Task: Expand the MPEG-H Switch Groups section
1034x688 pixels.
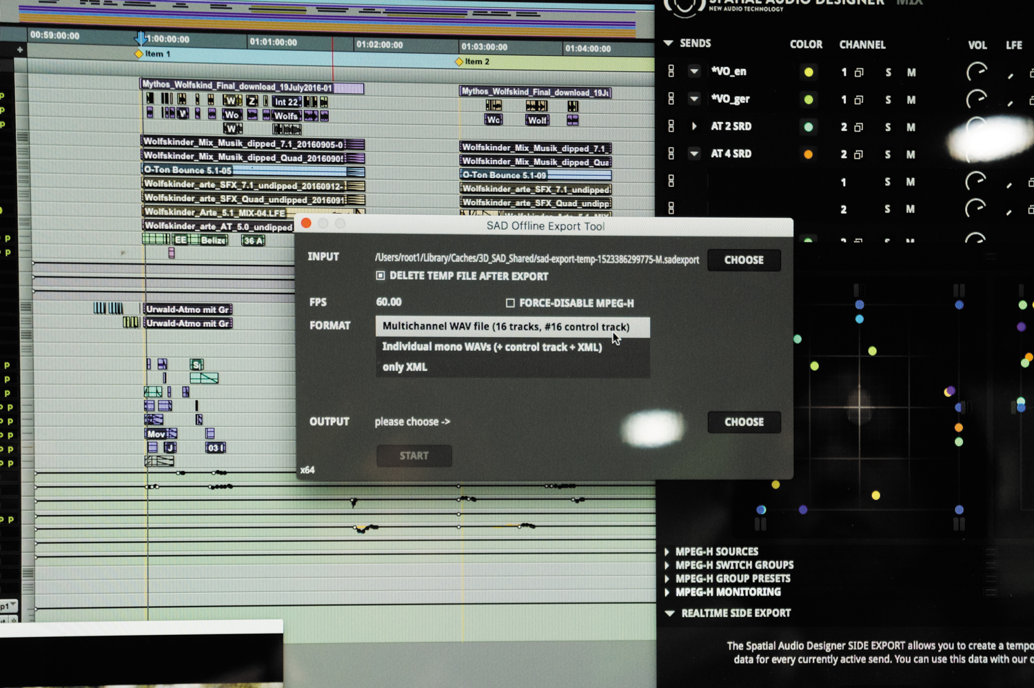Action: point(667,565)
